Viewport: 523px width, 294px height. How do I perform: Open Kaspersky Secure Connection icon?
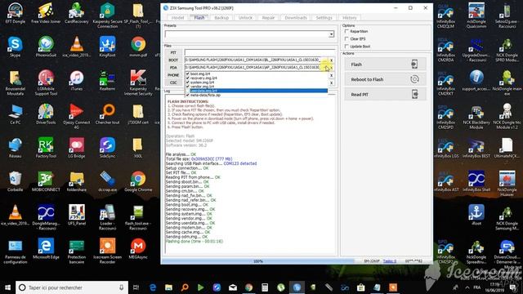107,15
